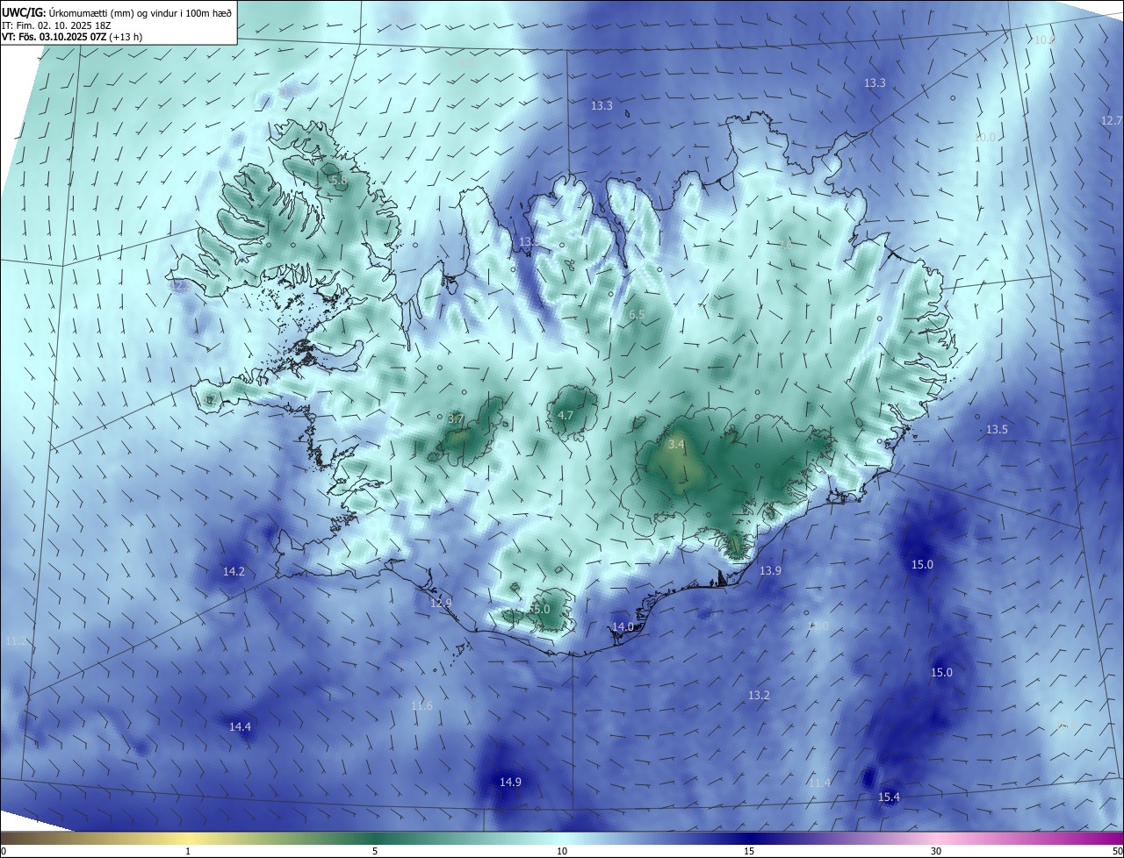Click the 'UWC/IG:' label in the header

(x=24, y=12)
